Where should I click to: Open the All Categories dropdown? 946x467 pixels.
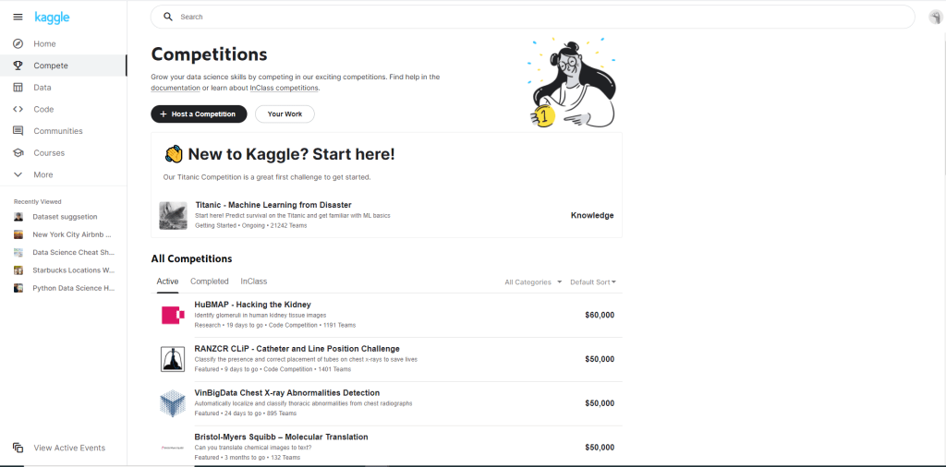(x=533, y=282)
